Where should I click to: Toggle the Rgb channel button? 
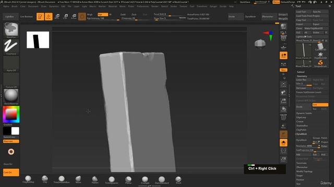point(103,15)
